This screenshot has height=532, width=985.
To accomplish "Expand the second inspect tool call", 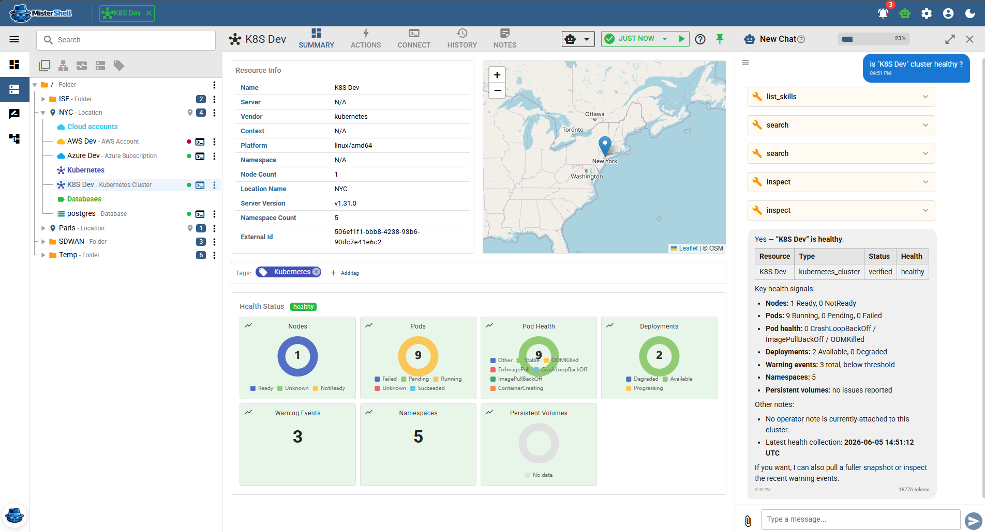I will tap(841, 210).
